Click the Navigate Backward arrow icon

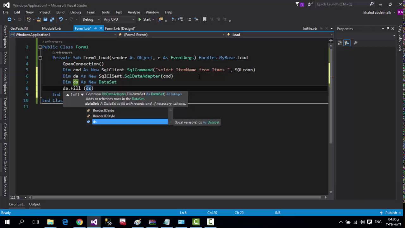click(9, 19)
